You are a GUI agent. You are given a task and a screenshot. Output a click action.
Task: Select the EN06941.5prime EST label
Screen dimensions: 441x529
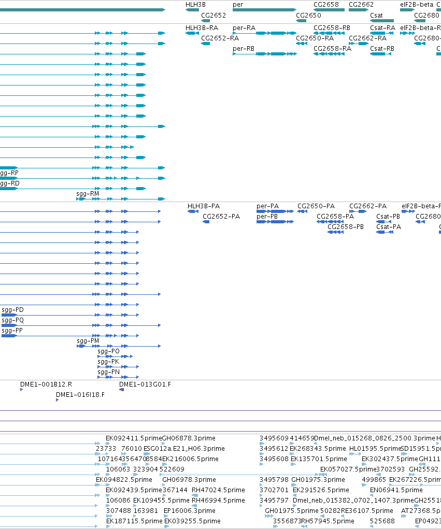coord(396,490)
